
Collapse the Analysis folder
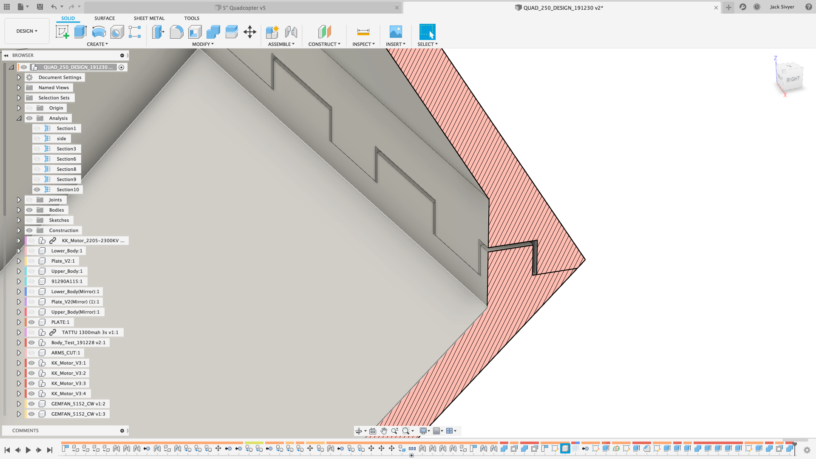[x=19, y=118]
